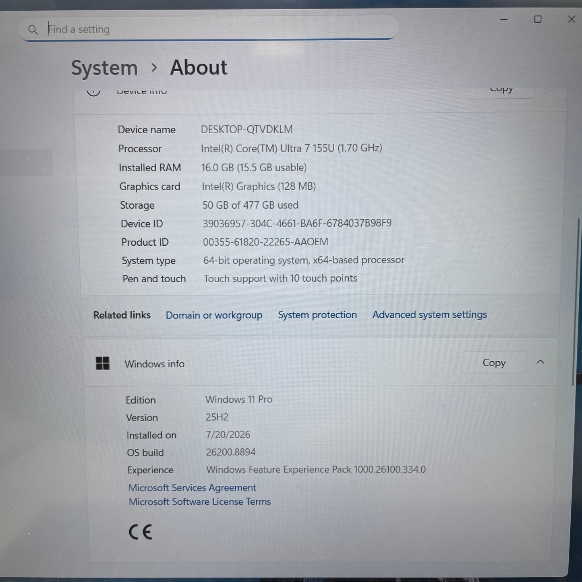Click the search magnifier icon
The image size is (582, 582).
click(x=33, y=30)
